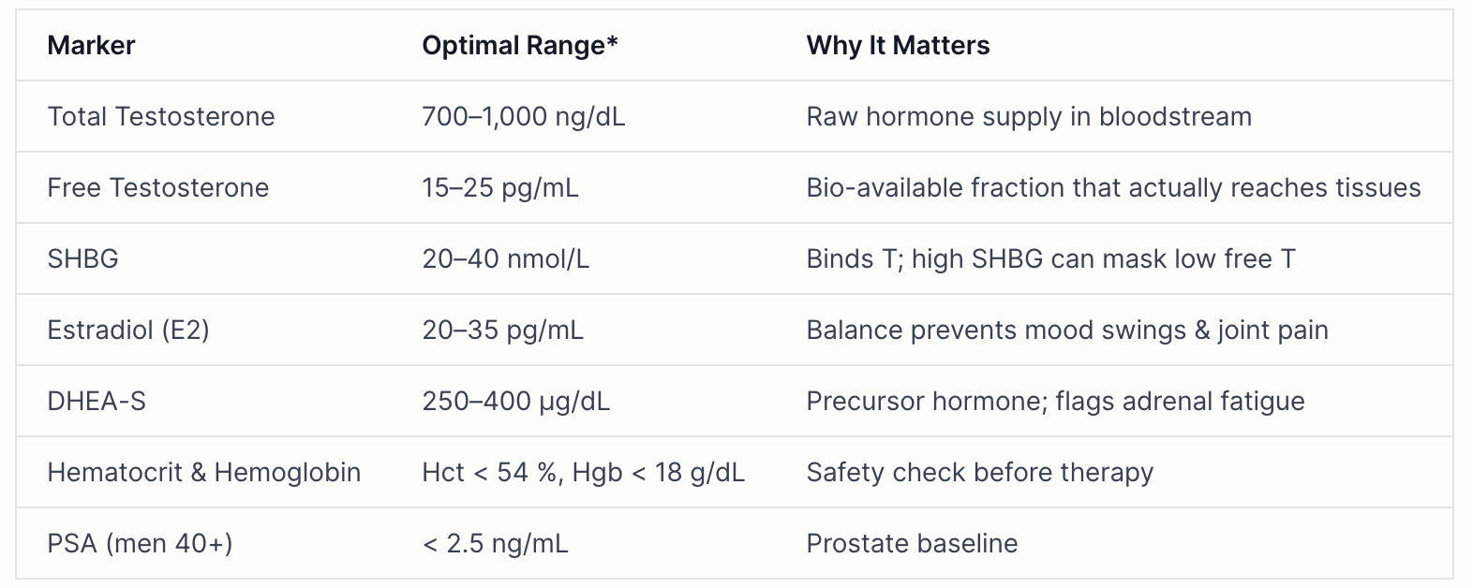Click the Why It Matters header
Screen dimensions: 1473x588
[898, 45]
